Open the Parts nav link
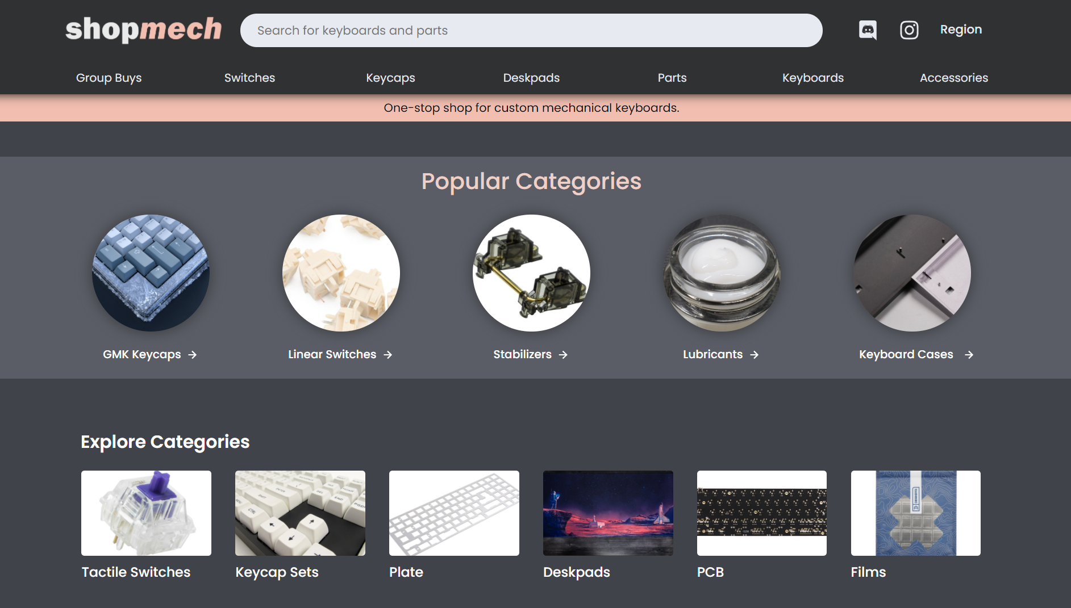 point(672,78)
